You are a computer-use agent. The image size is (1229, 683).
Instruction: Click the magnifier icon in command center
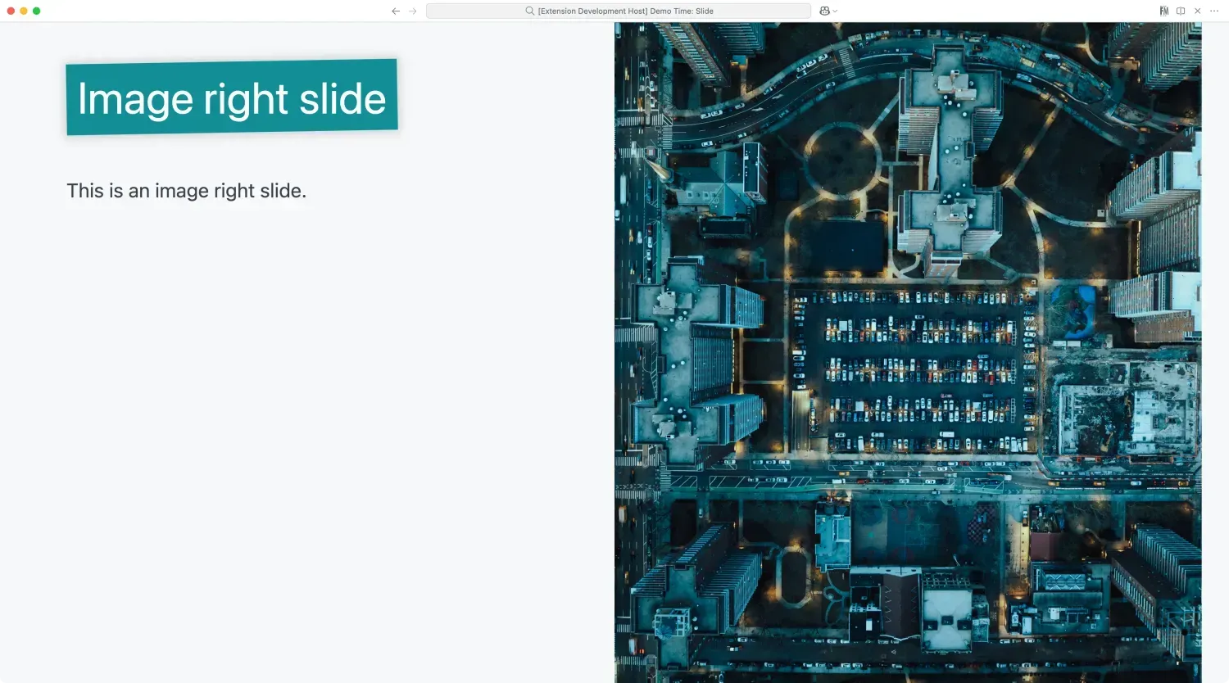point(530,11)
